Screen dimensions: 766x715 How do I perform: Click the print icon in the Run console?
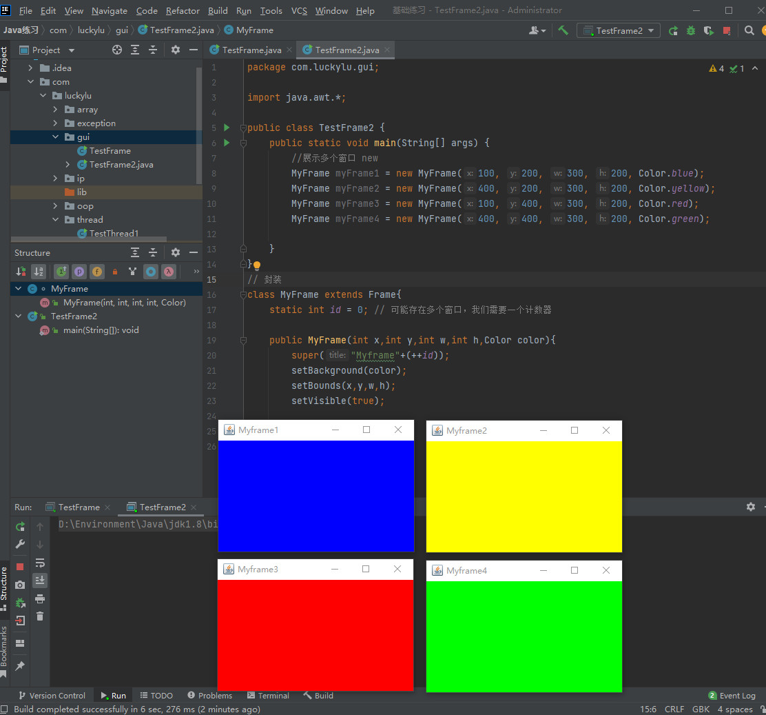(40, 598)
